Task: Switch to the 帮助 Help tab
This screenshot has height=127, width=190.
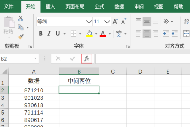Action: (x=179, y=7)
